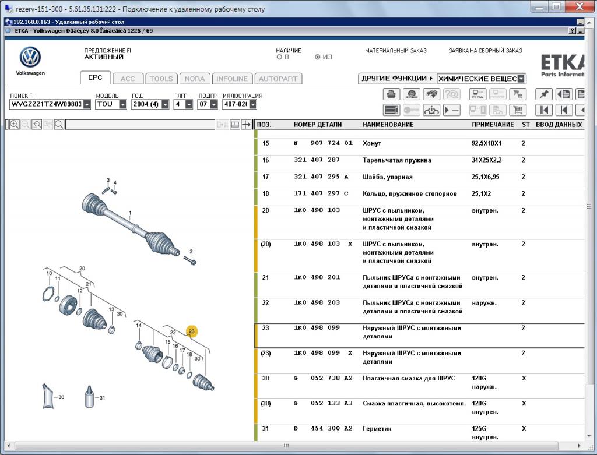Go to the previous record arrow icon
This screenshot has width=597, height=455.
(564, 110)
